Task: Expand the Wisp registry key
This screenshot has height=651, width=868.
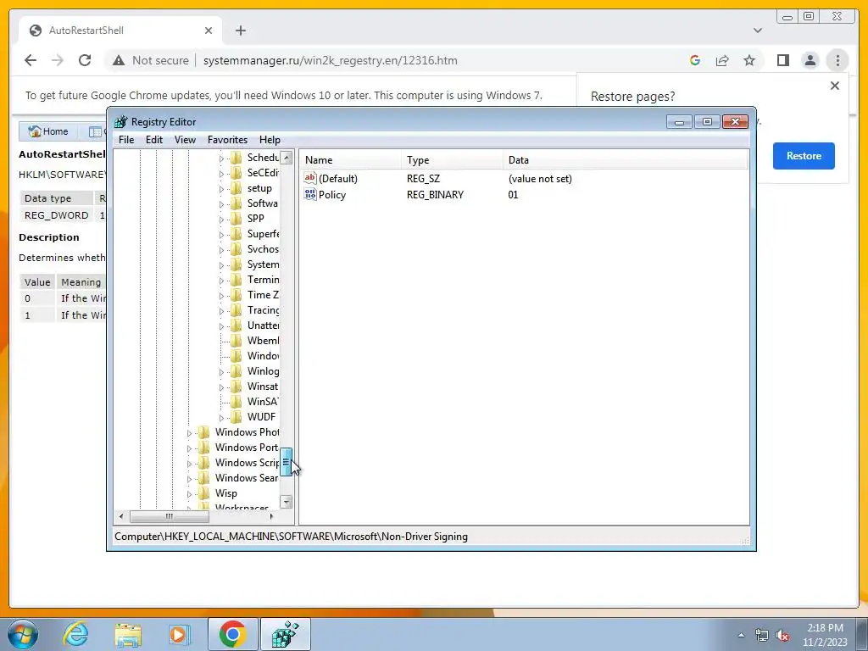Action: click(189, 494)
